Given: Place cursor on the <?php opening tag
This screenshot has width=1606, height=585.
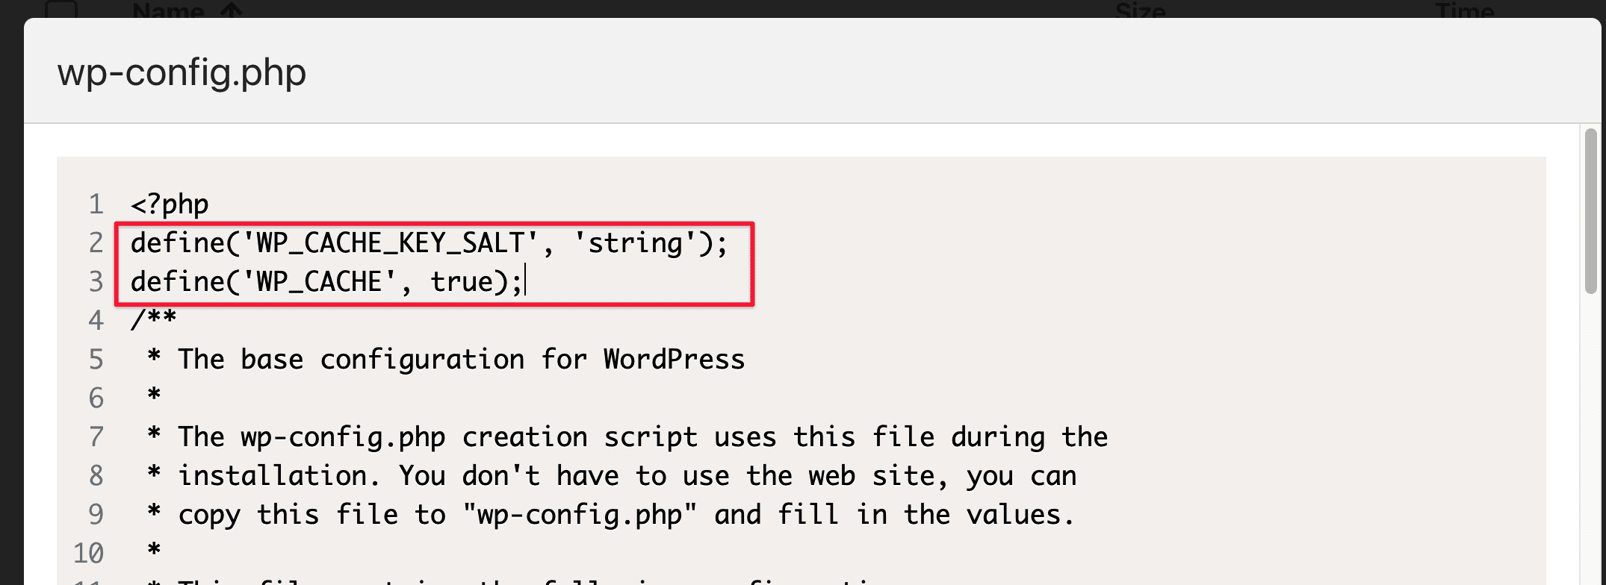Looking at the screenshot, I should pos(170,204).
